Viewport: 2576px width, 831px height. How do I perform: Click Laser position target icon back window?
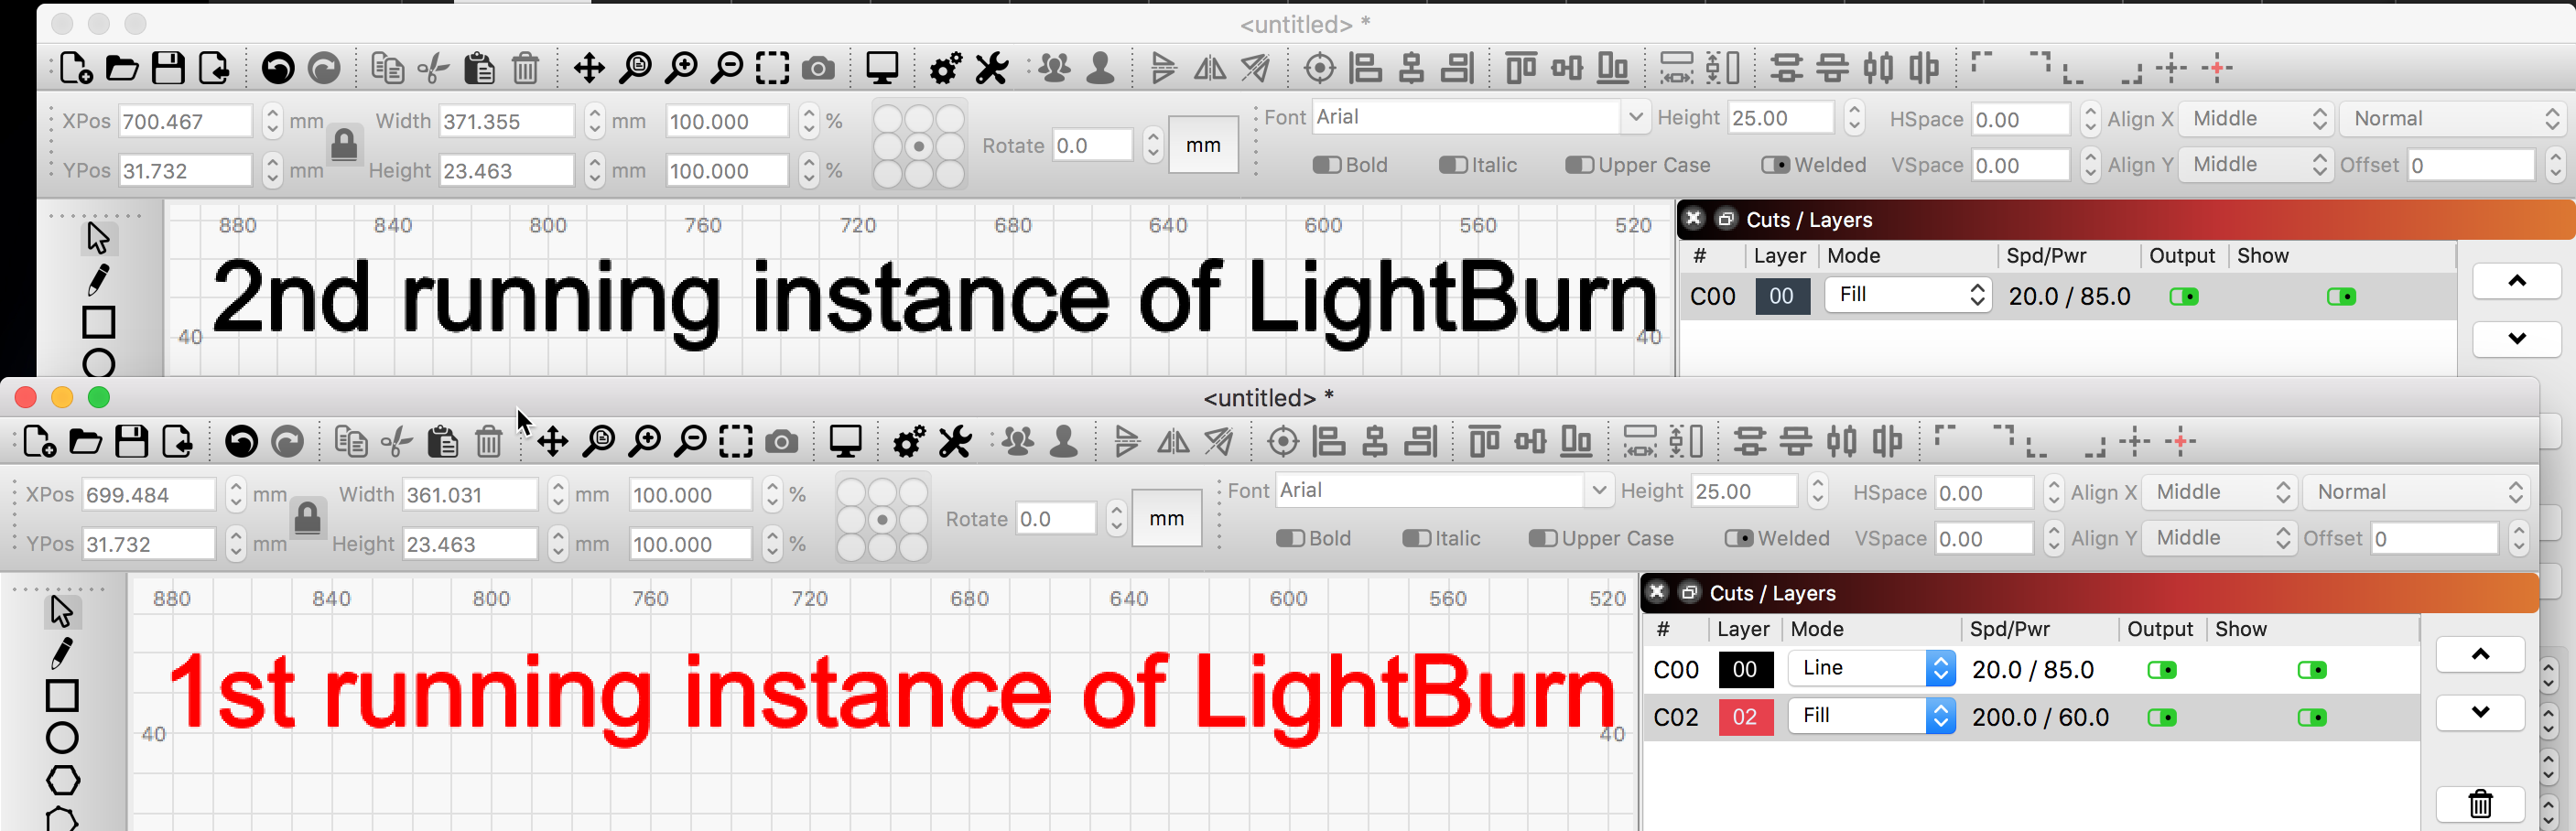point(1320,68)
